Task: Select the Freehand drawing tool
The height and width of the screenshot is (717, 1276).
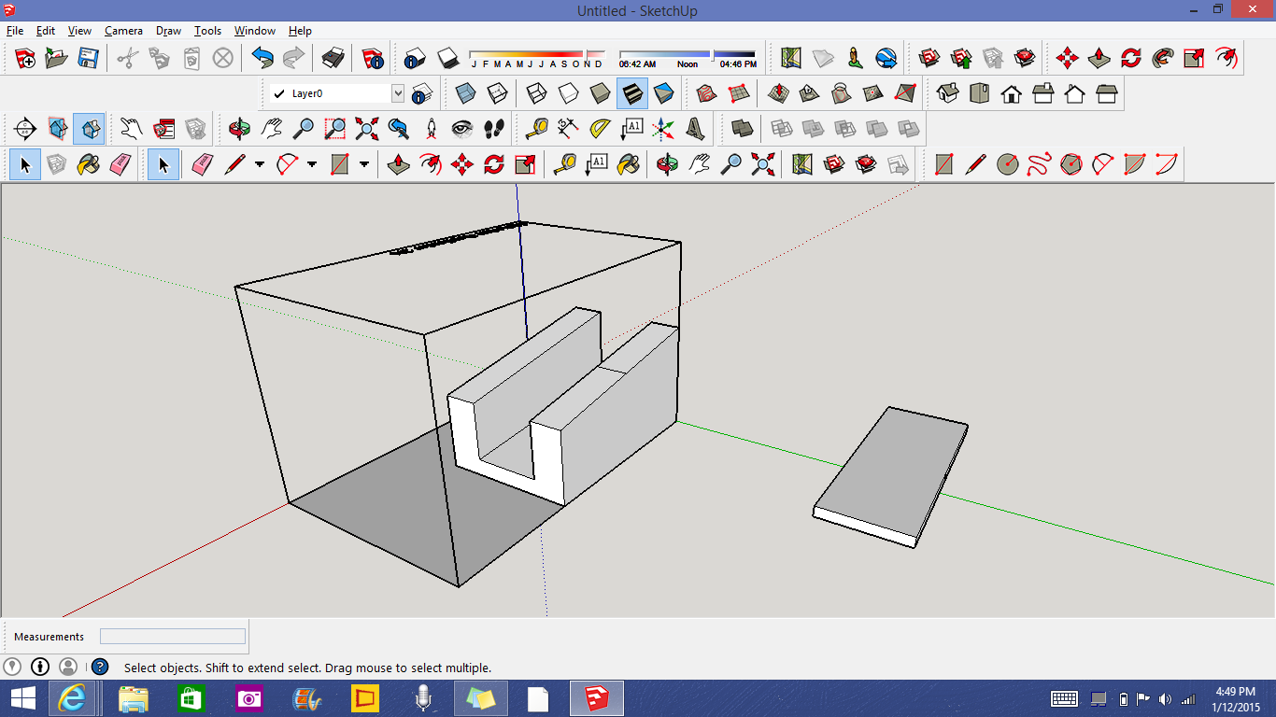Action: [x=1040, y=165]
